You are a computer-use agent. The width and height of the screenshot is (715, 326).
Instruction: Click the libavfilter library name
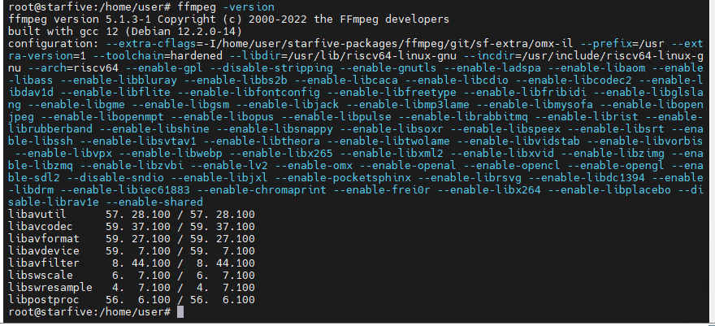[43, 263]
